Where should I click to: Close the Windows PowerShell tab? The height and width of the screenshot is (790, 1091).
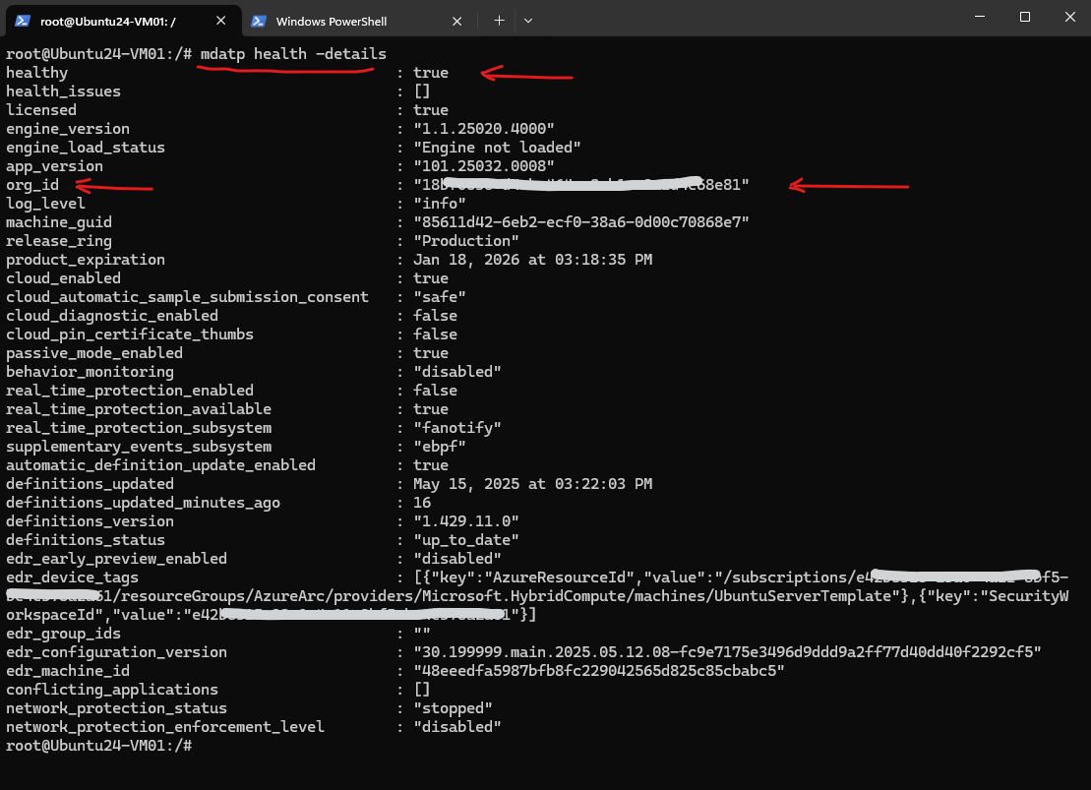(x=456, y=22)
